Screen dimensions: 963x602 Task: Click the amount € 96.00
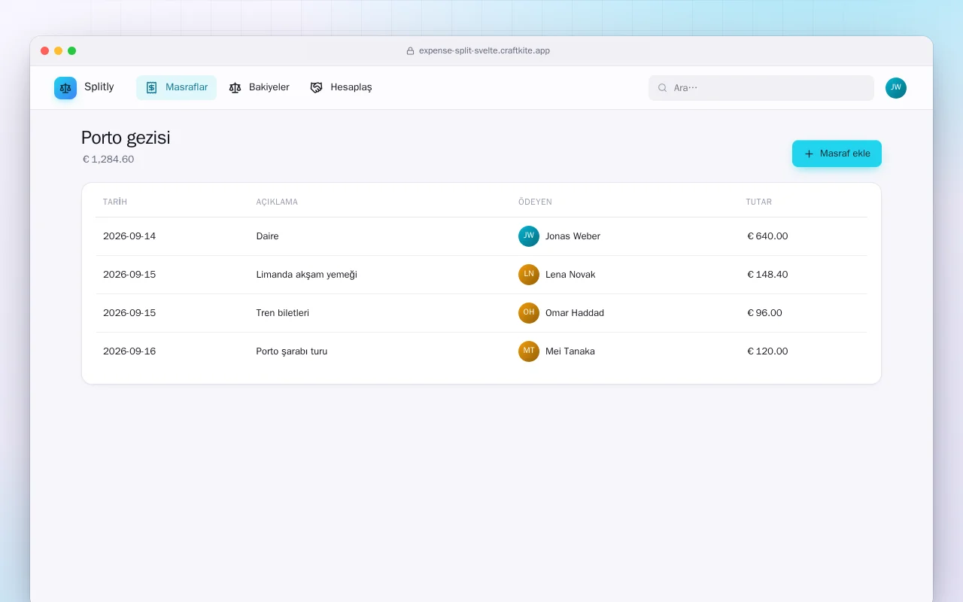764,313
